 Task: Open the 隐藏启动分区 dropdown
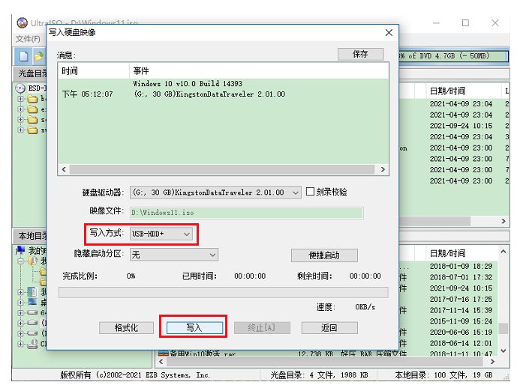[212, 255]
